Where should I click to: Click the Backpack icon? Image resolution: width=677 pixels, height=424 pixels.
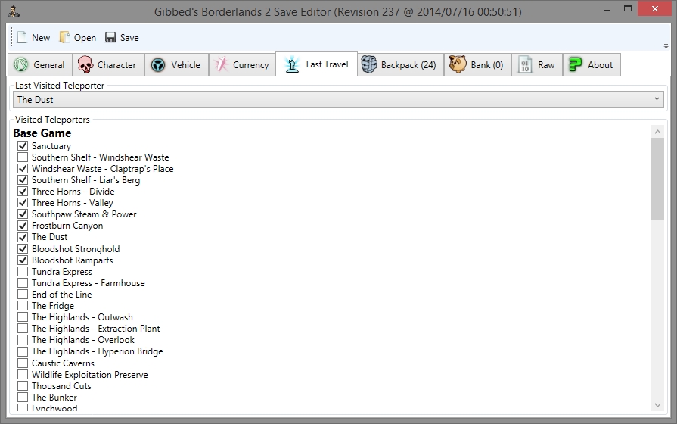[x=369, y=65]
